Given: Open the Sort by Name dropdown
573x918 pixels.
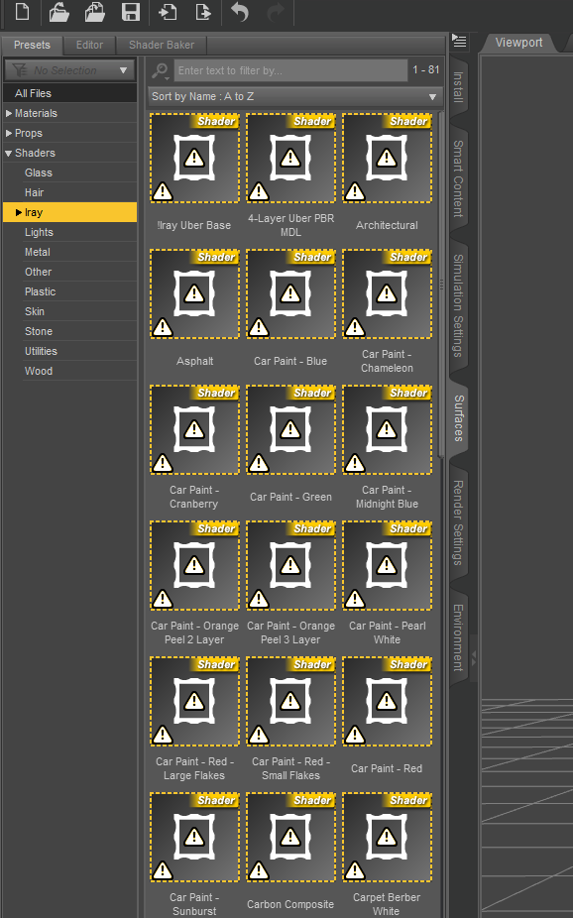Looking at the screenshot, I should click(294, 96).
